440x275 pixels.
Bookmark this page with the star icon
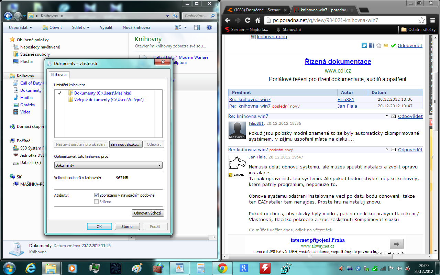(421, 20)
